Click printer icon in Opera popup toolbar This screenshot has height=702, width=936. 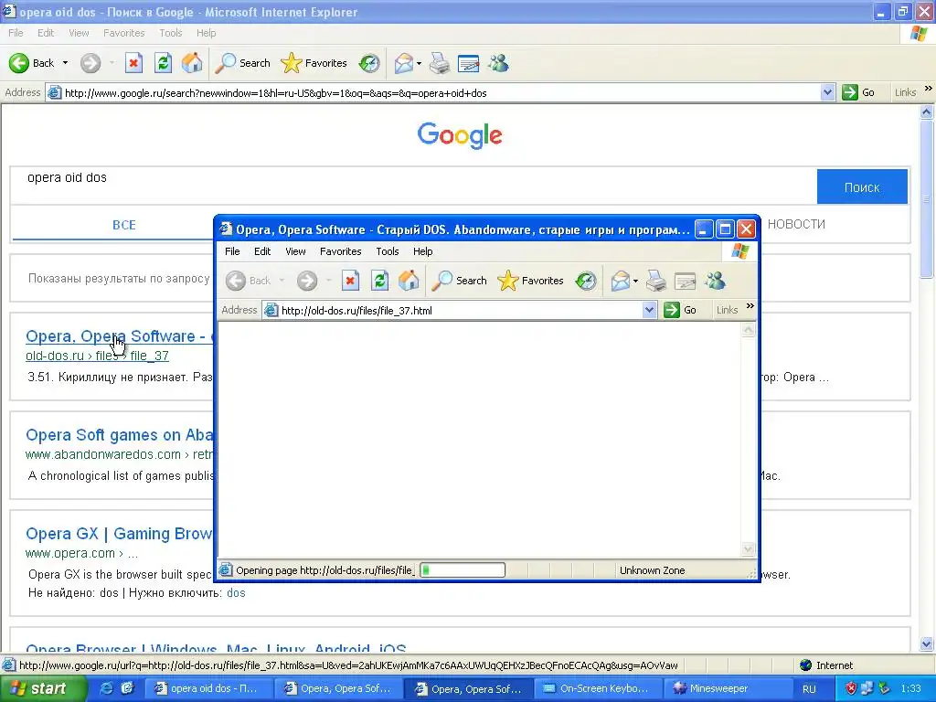(656, 280)
